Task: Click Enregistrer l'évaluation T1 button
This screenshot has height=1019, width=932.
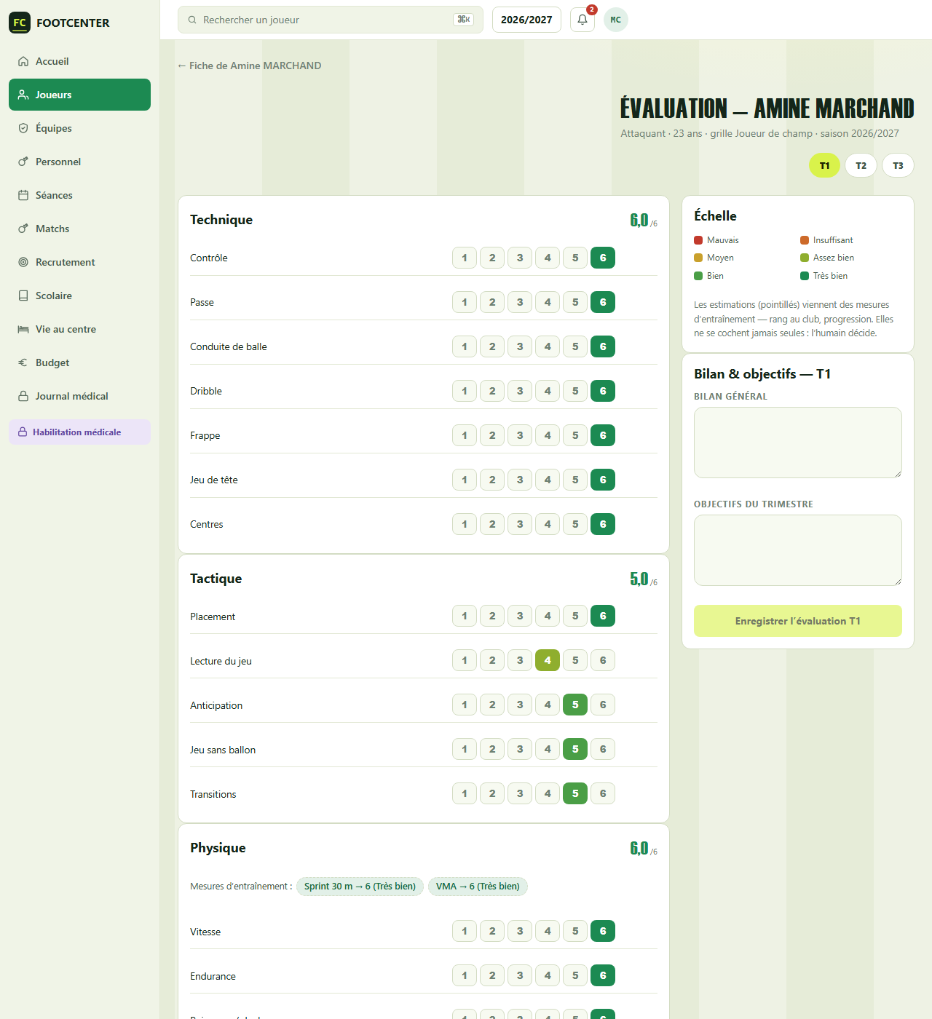Action: [x=798, y=621]
